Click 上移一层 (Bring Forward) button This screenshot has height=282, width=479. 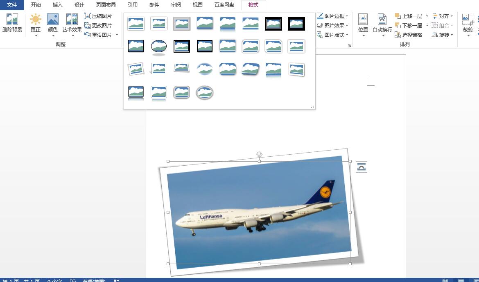coord(409,16)
